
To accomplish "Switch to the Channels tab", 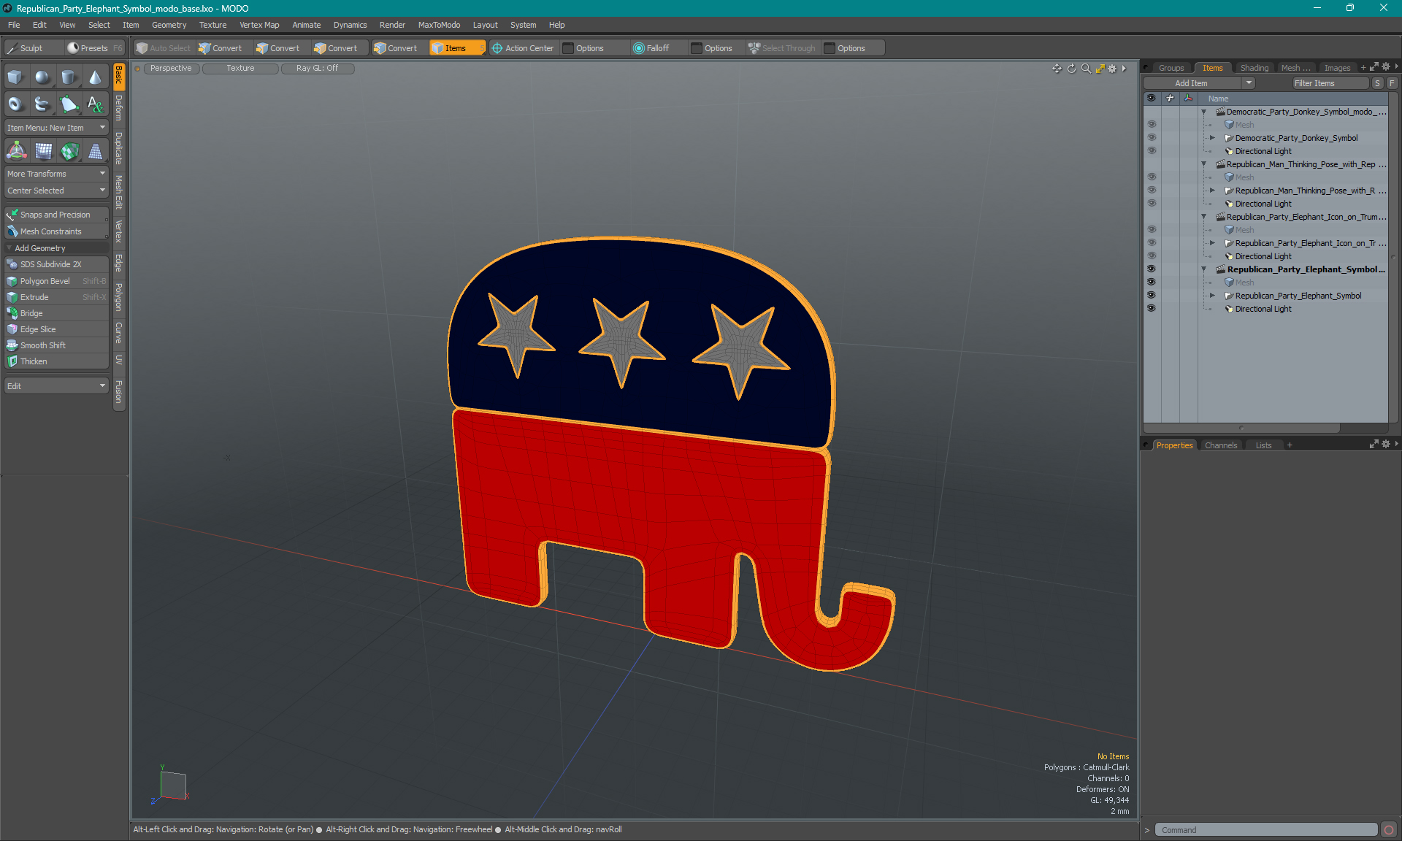I will [1220, 445].
